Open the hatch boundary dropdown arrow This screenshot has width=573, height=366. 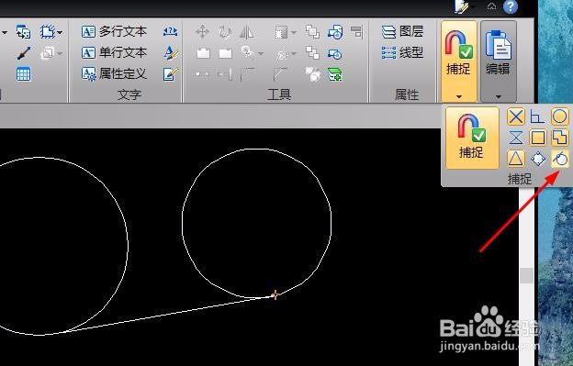[x=60, y=32]
